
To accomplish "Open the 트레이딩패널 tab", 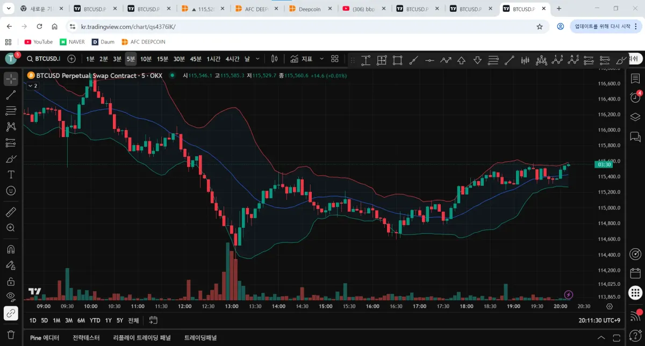I will coord(200,338).
